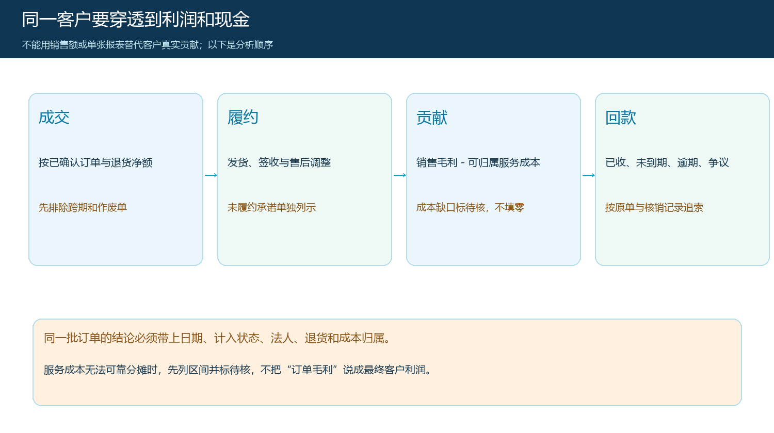774x433 pixels.
Task: Select the slide title 同一客户要穿透到利润和现金
Action: (x=136, y=20)
